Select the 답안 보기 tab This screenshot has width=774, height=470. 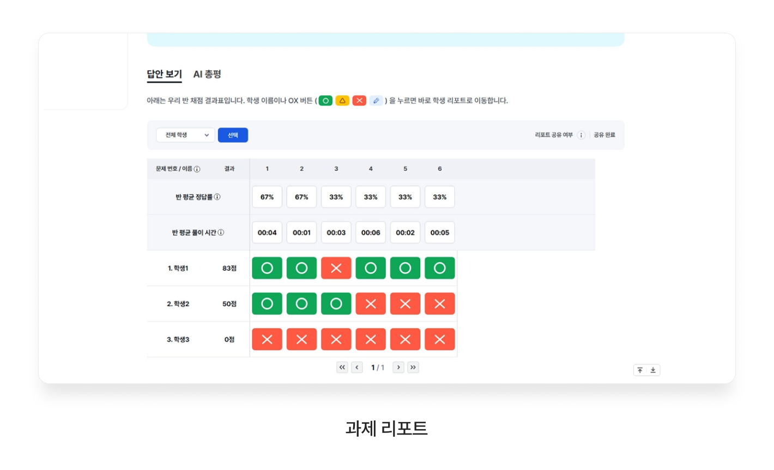click(x=164, y=74)
